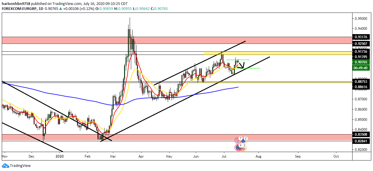Click the O:0.90659 open value
373x171 pixels.
tap(105, 9)
